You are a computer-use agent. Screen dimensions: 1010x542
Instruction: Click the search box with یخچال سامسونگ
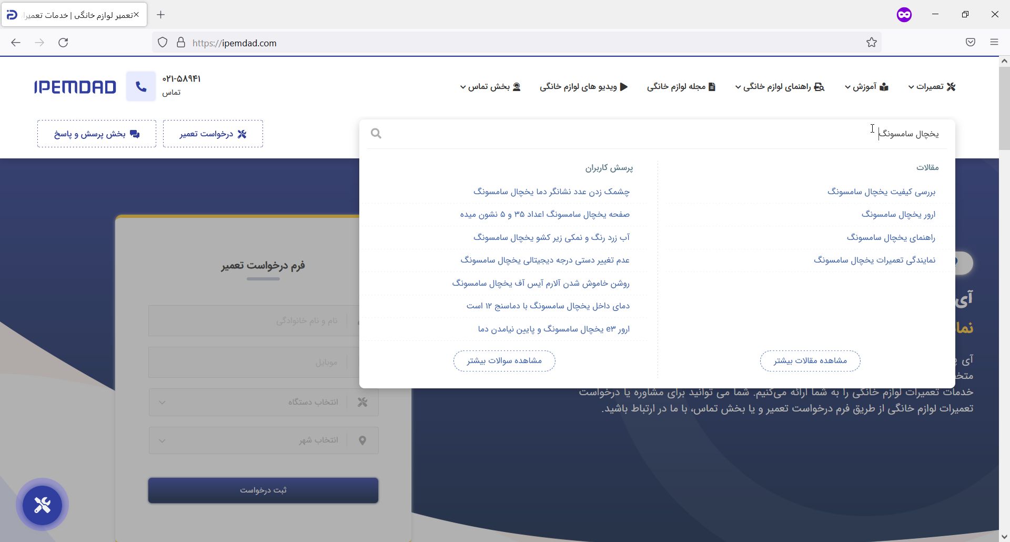click(x=658, y=134)
